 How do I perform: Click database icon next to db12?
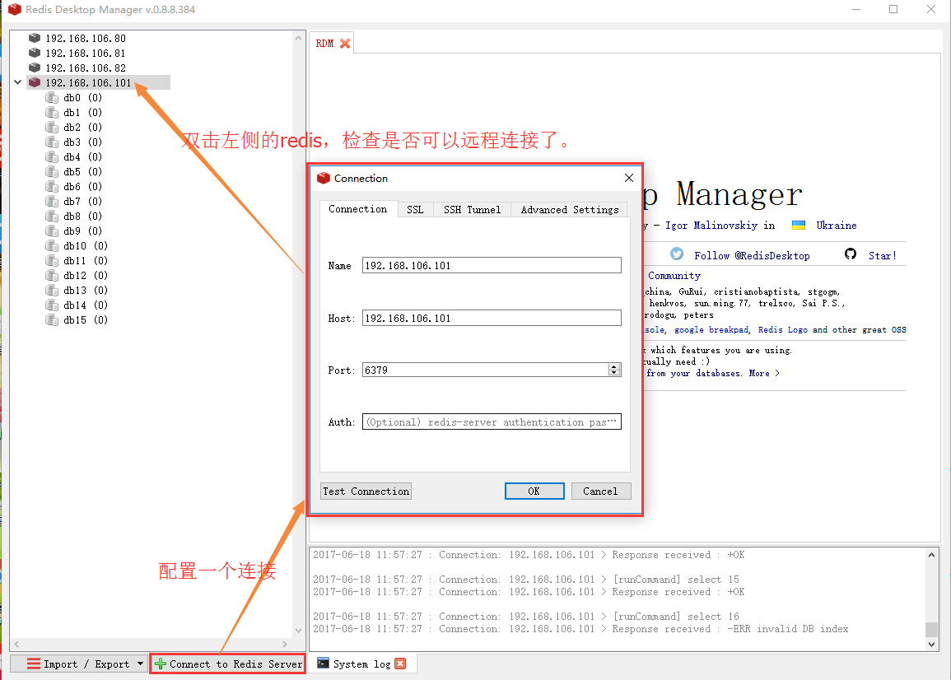click(x=52, y=276)
